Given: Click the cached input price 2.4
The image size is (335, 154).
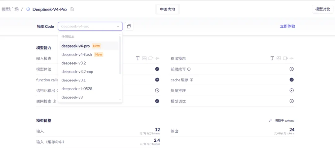Looking at the screenshot, I should coord(157,140).
